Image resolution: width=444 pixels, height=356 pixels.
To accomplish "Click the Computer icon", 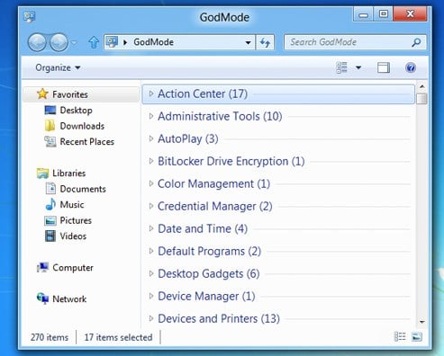I will (x=42, y=267).
